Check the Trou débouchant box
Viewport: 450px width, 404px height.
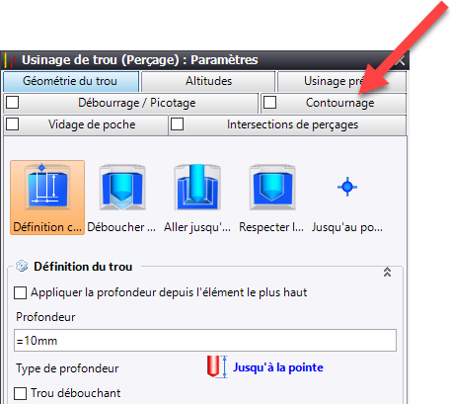coord(20,393)
